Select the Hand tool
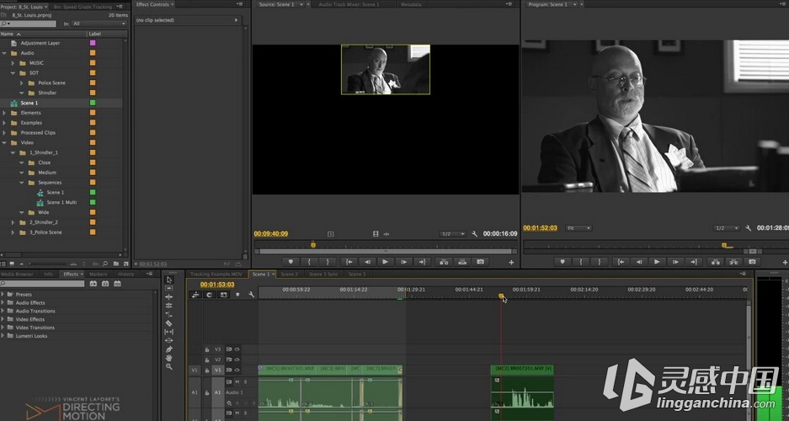Viewport: 789px width, 421px height. coord(169,358)
